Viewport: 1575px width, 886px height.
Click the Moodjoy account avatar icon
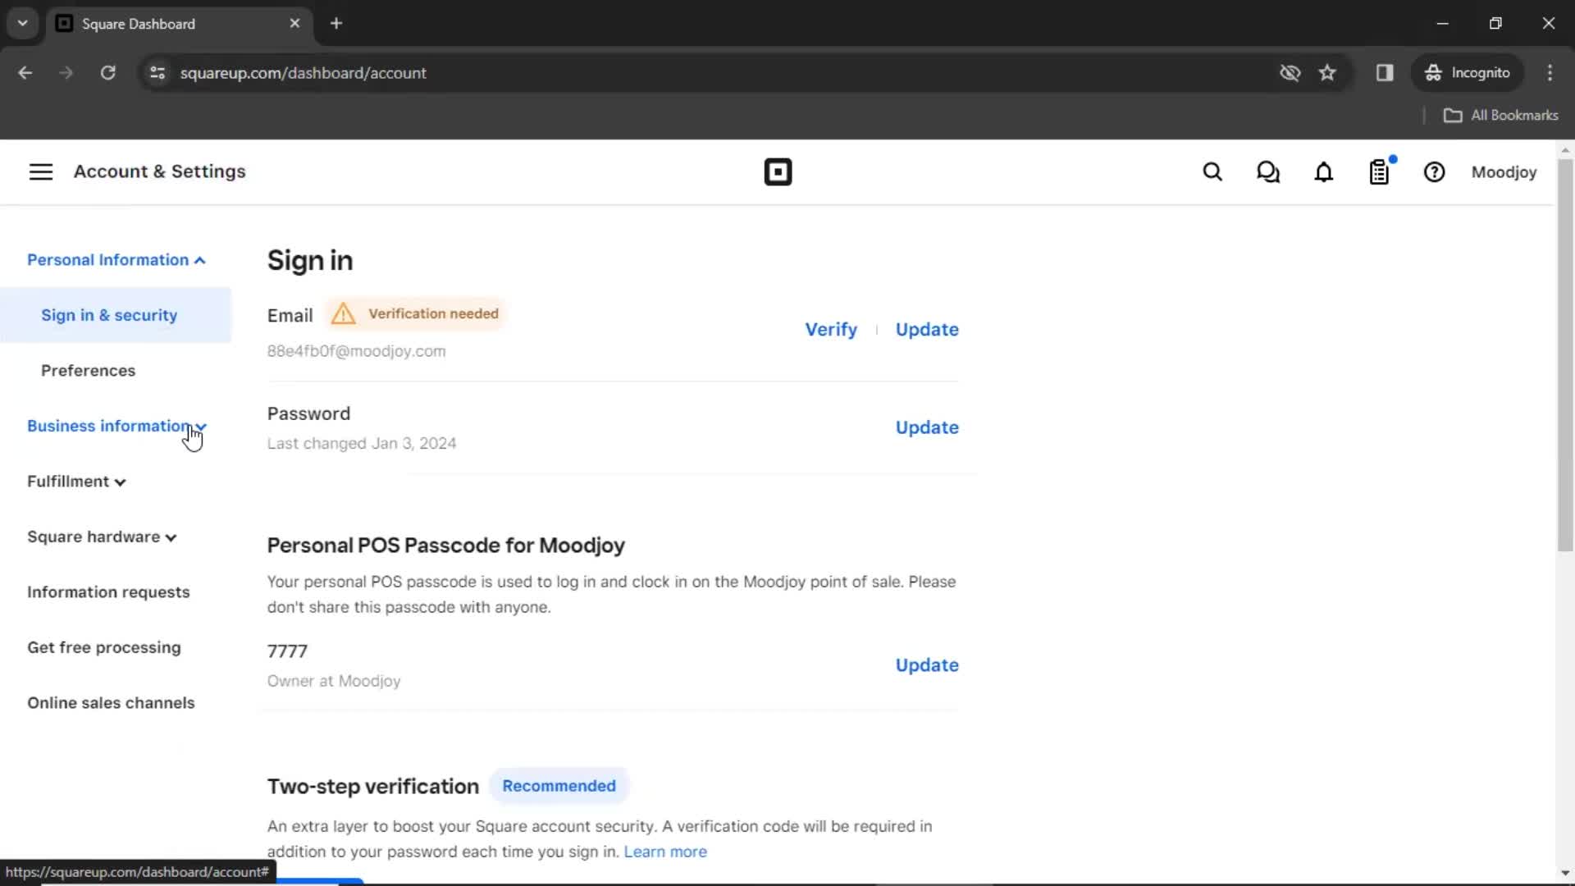pyautogui.click(x=1504, y=172)
